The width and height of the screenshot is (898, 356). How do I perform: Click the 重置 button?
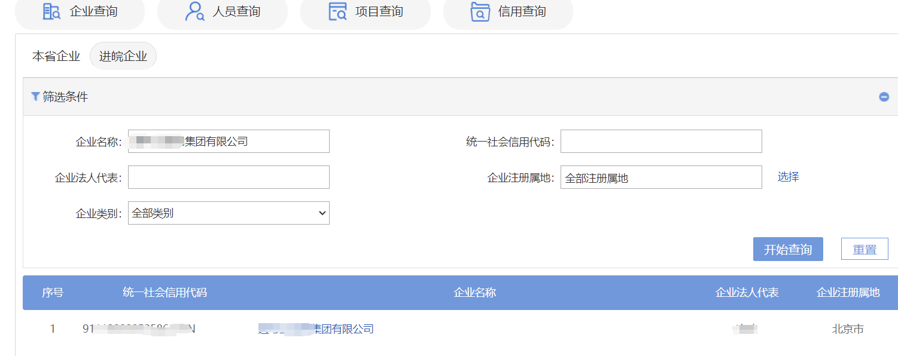(864, 249)
